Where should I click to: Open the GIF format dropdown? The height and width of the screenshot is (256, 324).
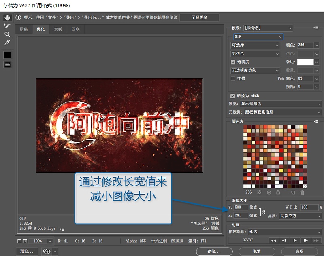click(258, 36)
